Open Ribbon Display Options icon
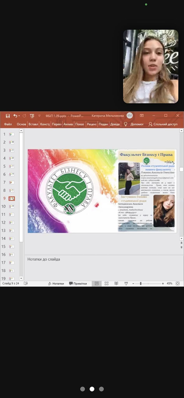This screenshot has width=184, height=398. pos(142,116)
